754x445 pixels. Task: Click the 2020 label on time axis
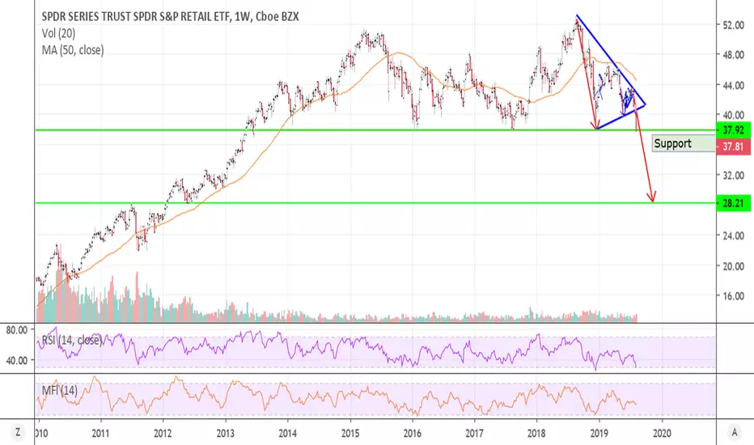[662, 434]
